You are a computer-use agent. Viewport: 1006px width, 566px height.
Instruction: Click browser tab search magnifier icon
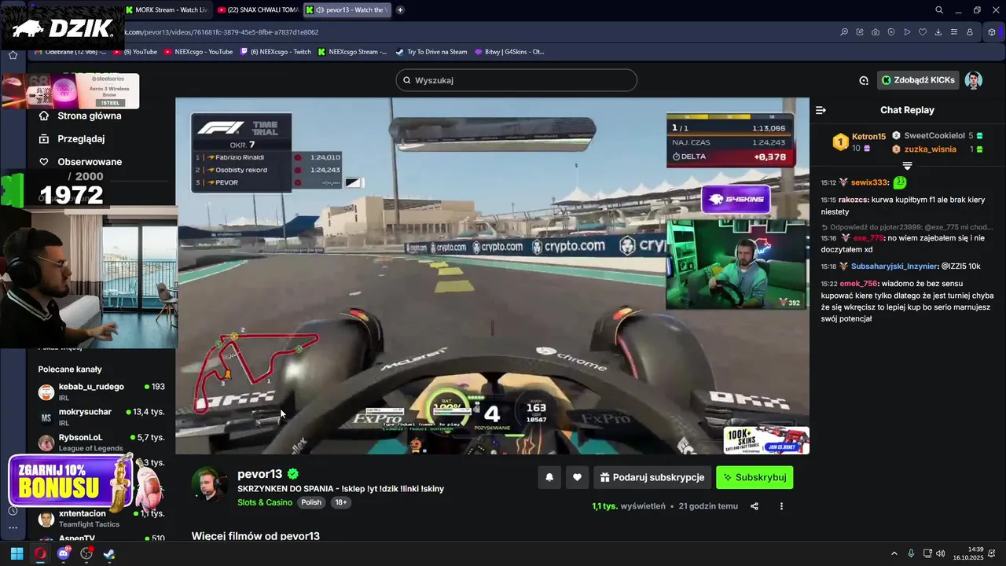[939, 9]
